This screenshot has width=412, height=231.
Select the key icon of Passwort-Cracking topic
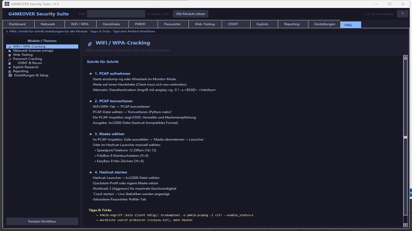coord(10,59)
